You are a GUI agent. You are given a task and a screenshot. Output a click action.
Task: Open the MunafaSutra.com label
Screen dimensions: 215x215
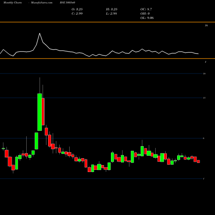click(42, 3)
